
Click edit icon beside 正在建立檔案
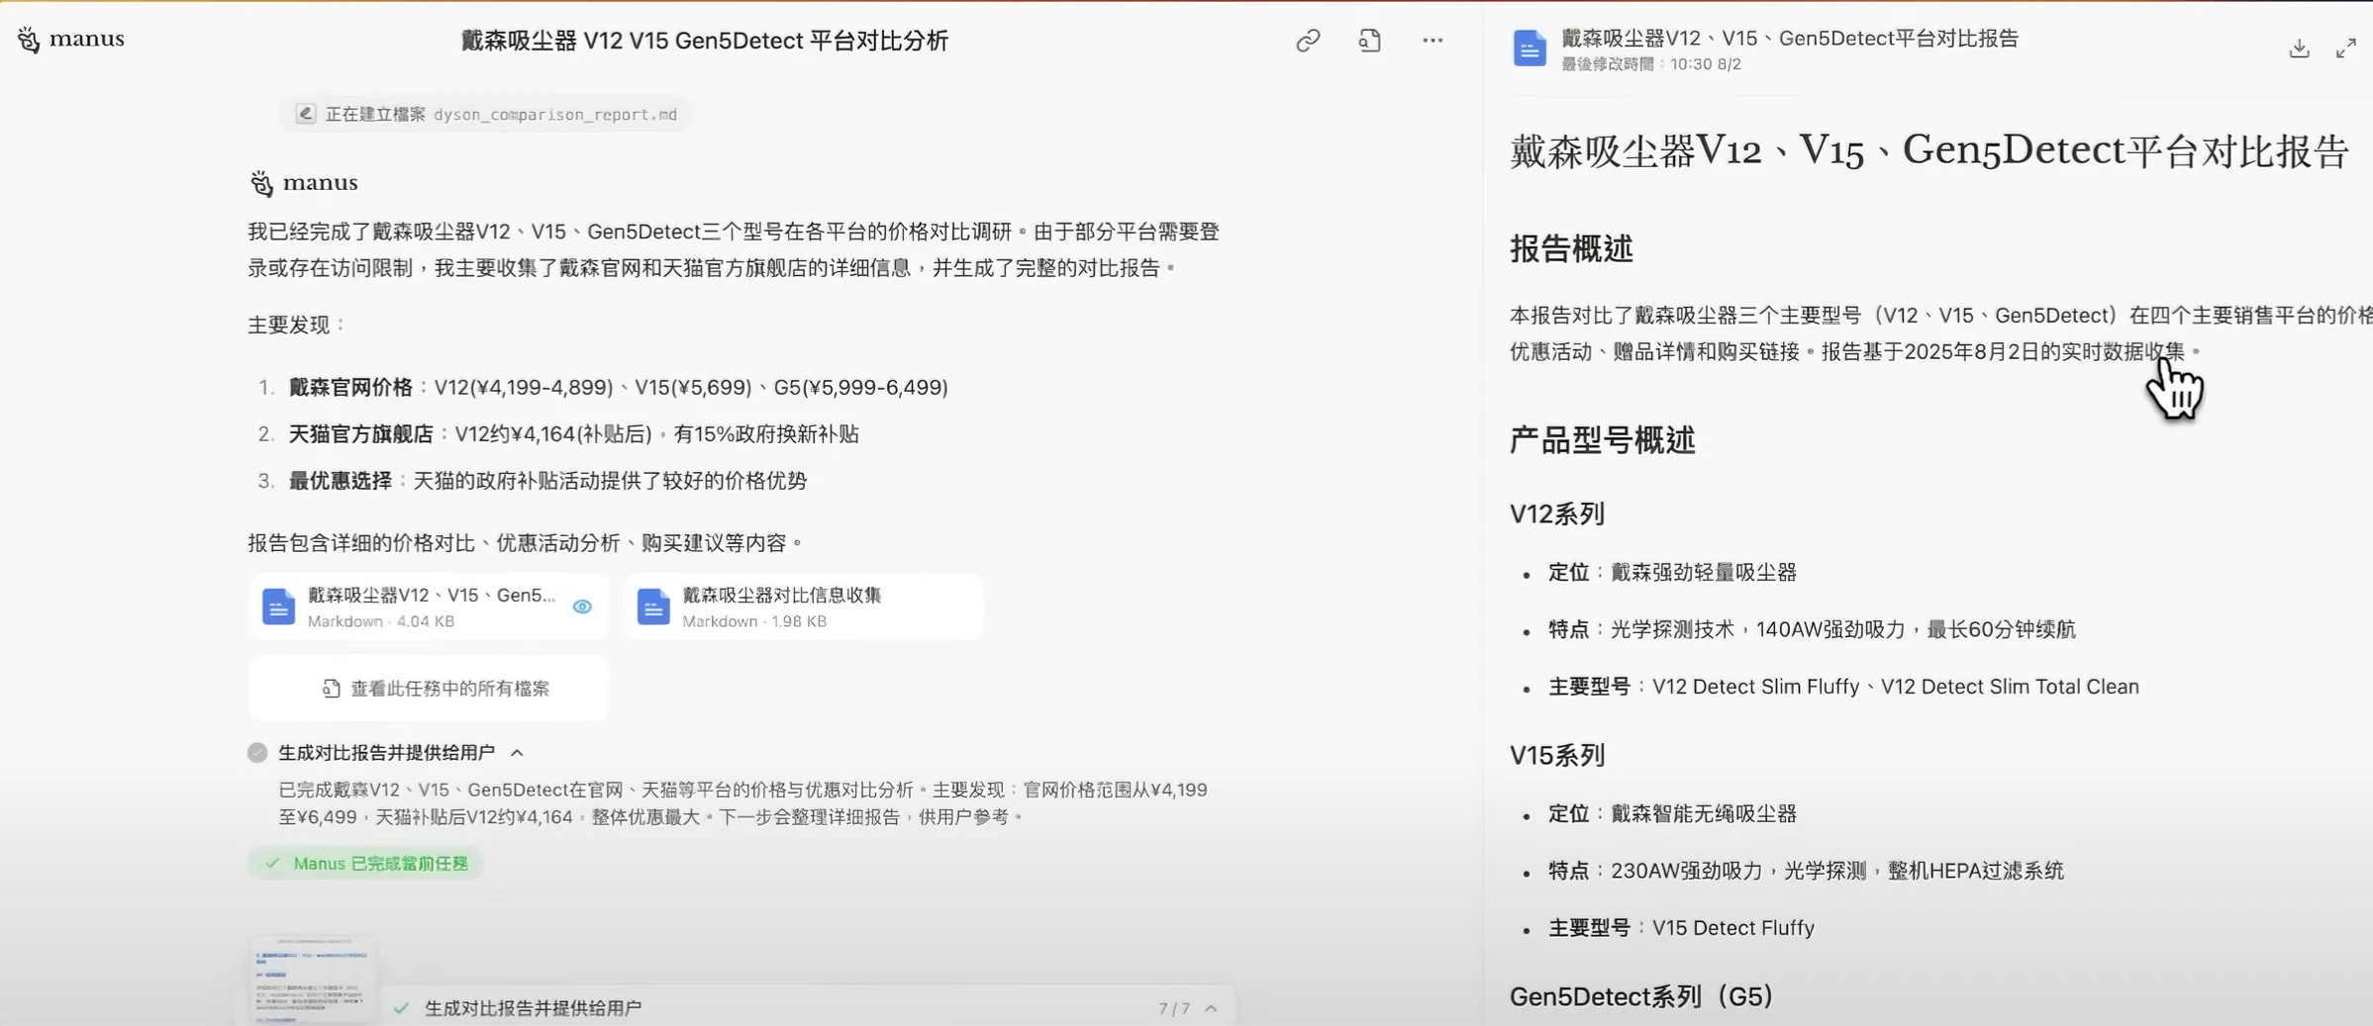click(x=306, y=114)
